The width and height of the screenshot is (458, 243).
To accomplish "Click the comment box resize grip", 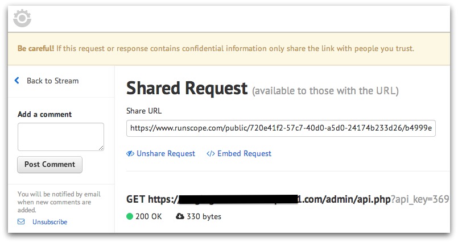I will (101, 148).
